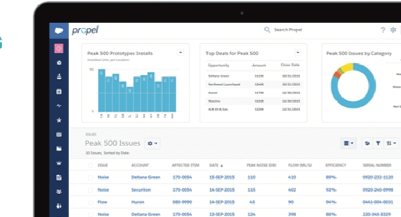Open the list-document icon in sidebar

tap(59, 92)
